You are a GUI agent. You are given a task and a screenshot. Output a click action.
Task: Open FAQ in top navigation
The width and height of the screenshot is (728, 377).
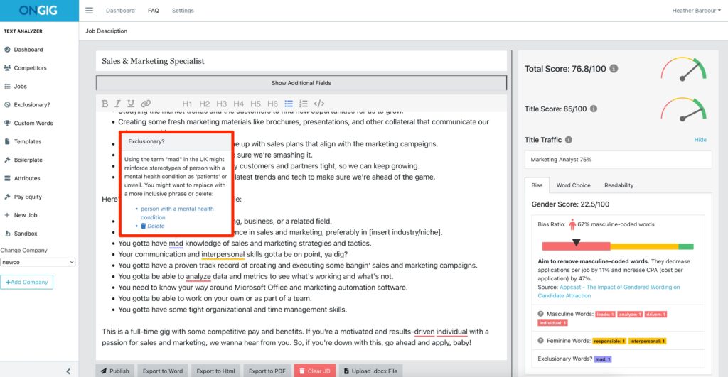154,10
